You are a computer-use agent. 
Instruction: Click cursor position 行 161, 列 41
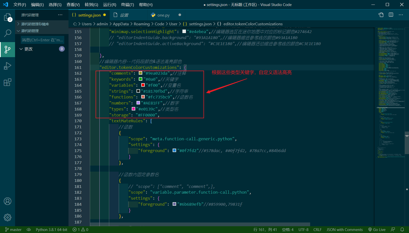pos(265,229)
